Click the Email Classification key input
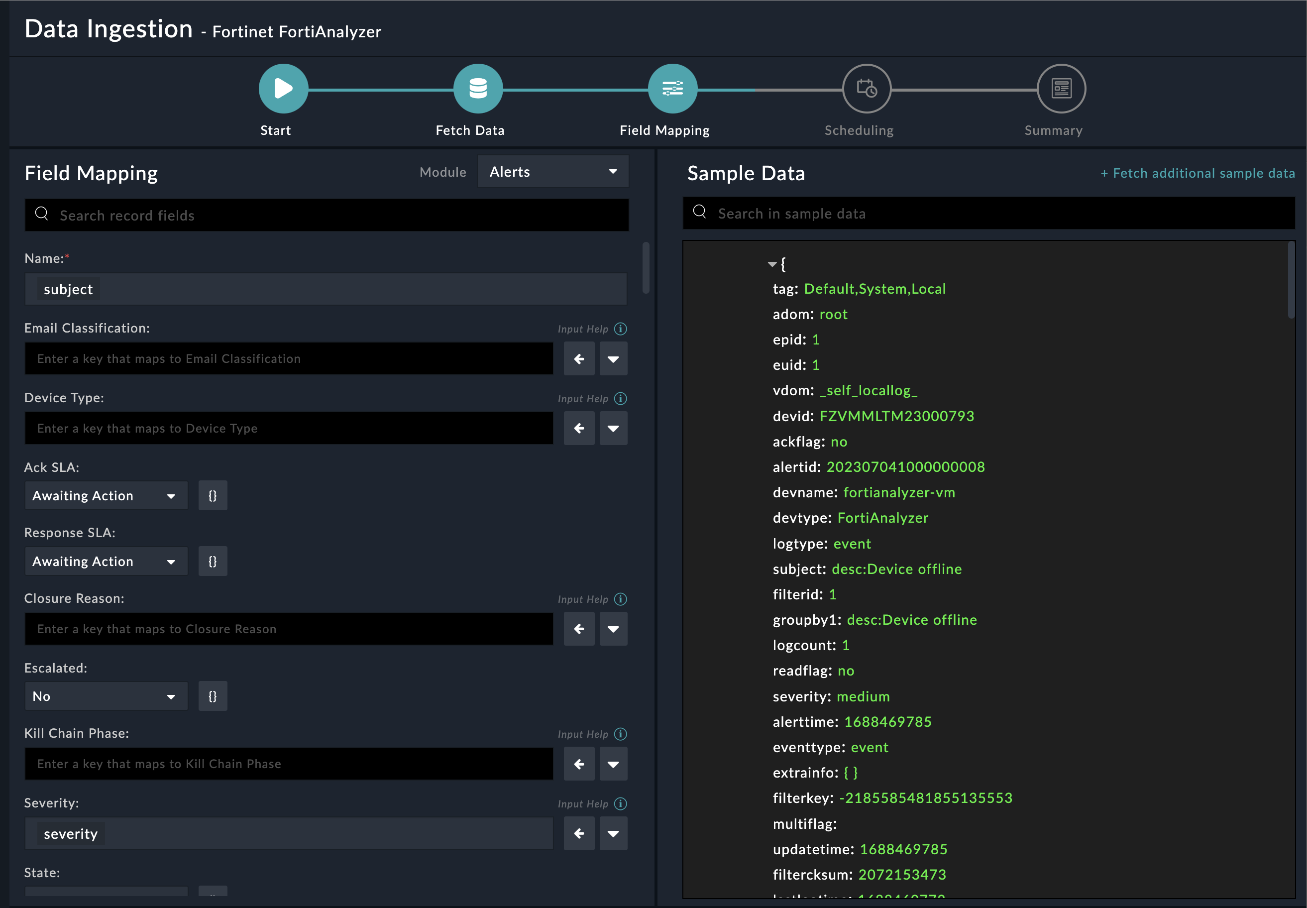Viewport: 1307px width, 908px height. (289, 359)
